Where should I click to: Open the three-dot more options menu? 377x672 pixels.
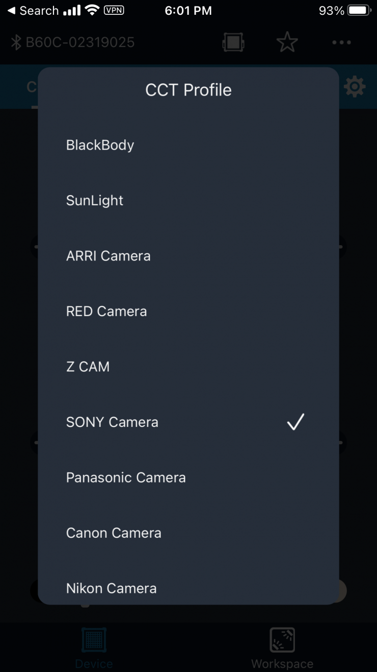(341, 42)
